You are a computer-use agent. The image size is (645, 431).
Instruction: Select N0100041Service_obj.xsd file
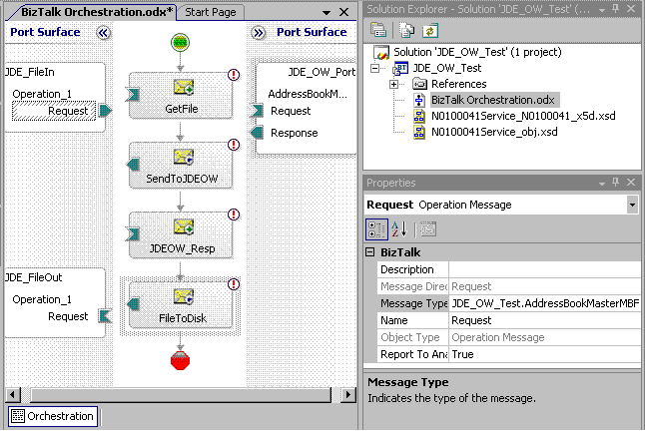494,132
